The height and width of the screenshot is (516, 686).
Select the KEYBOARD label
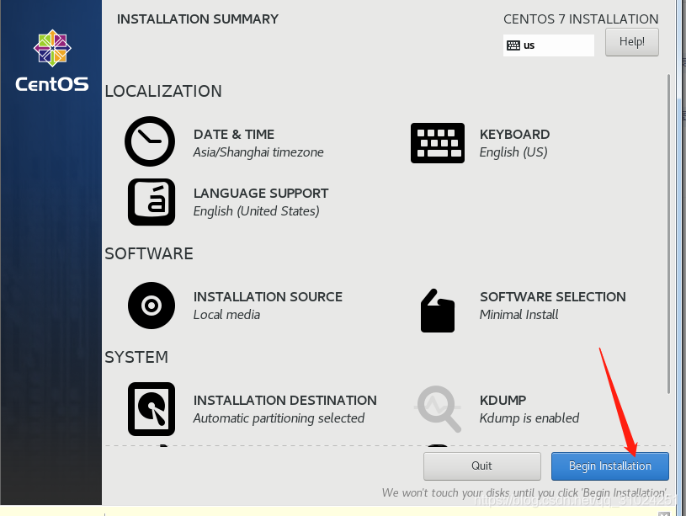(514, 135)
